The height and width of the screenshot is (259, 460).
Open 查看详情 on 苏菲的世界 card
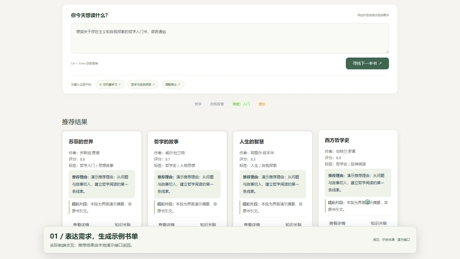81,224
